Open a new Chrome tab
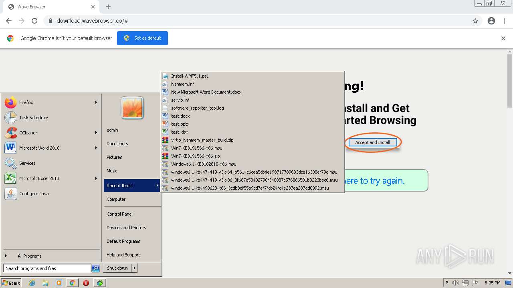Viewport: 513px width, 288px height. click(108, 7)
